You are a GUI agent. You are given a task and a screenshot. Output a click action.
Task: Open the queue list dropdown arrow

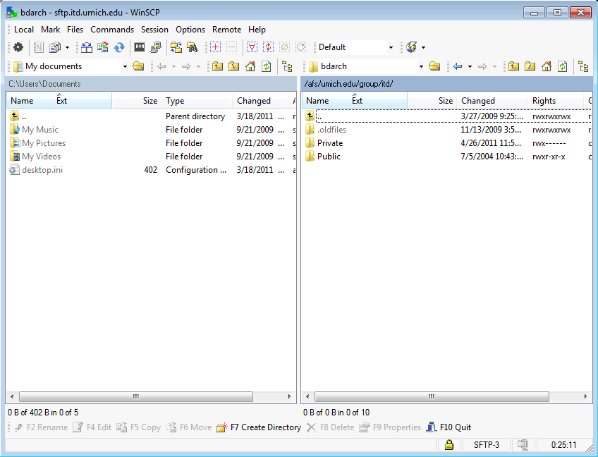(68, 47)
